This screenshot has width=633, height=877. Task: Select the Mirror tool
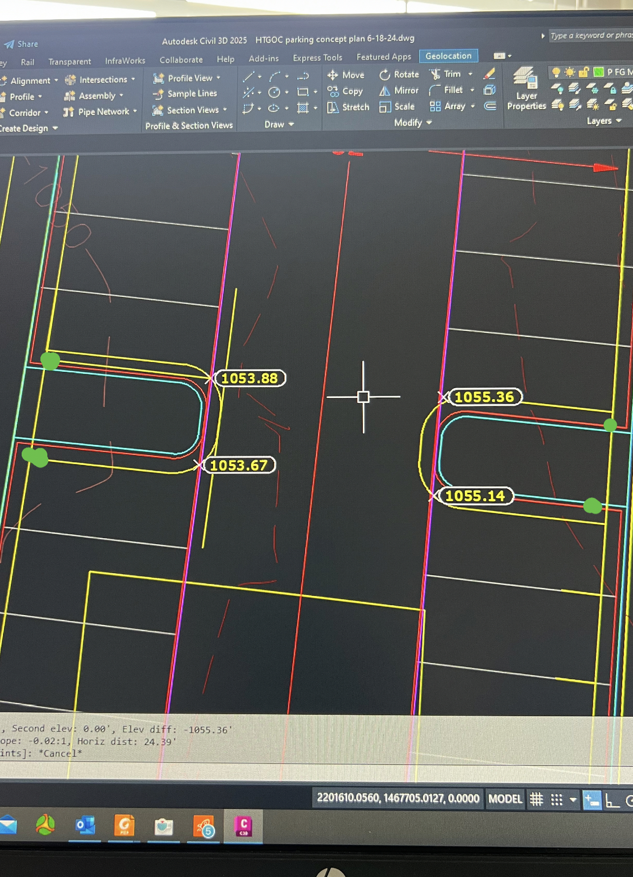[399, 91]
